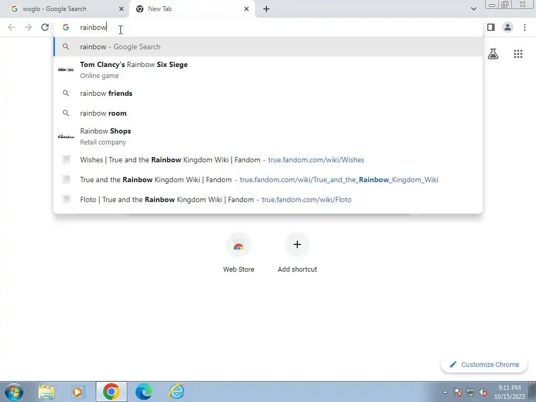Open the Windows Start menu

14,392
